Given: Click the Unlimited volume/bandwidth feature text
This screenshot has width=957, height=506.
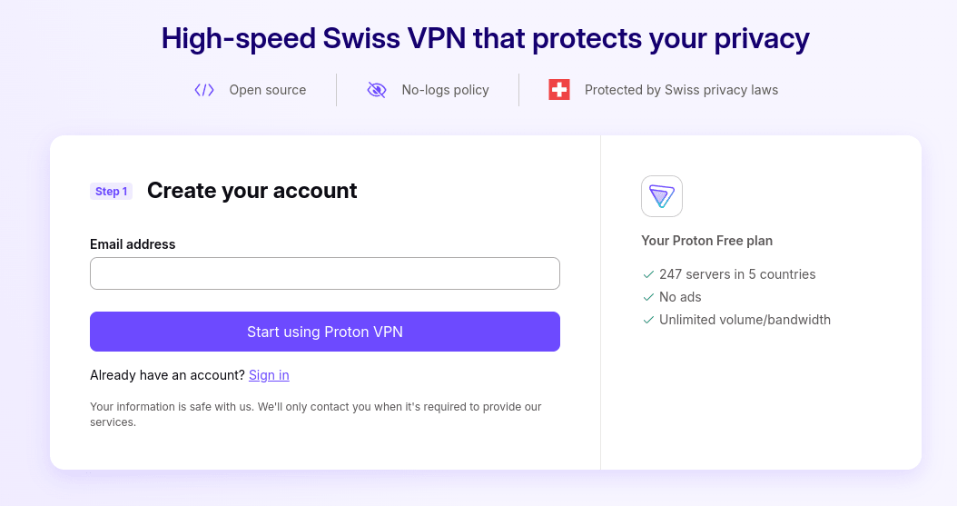Looking at the screenshot, I should click(745, 320).
